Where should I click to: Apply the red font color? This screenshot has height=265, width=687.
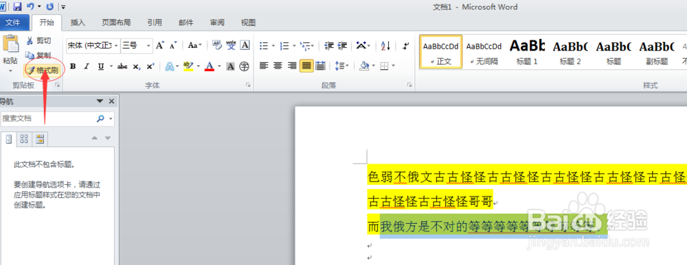click(210, 66)
